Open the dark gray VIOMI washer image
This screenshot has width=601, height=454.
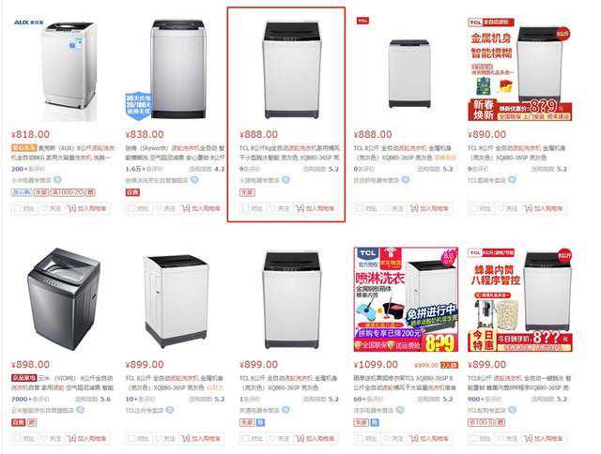tap(64, 299)
